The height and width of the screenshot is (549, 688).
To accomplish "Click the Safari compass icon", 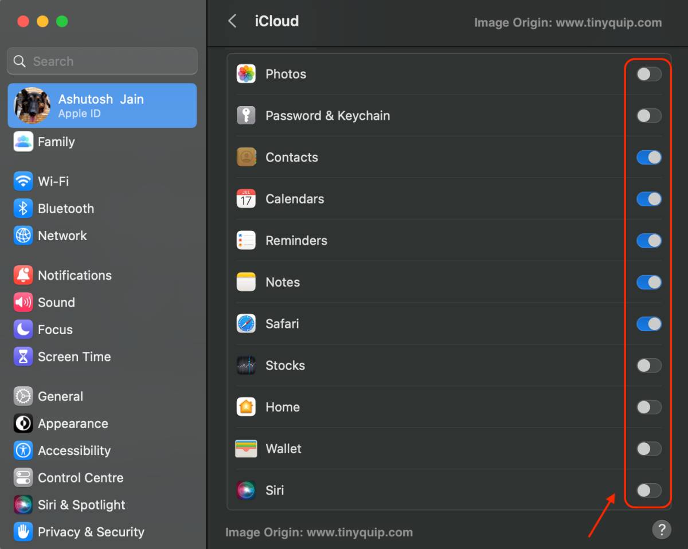I will point(246,324).
